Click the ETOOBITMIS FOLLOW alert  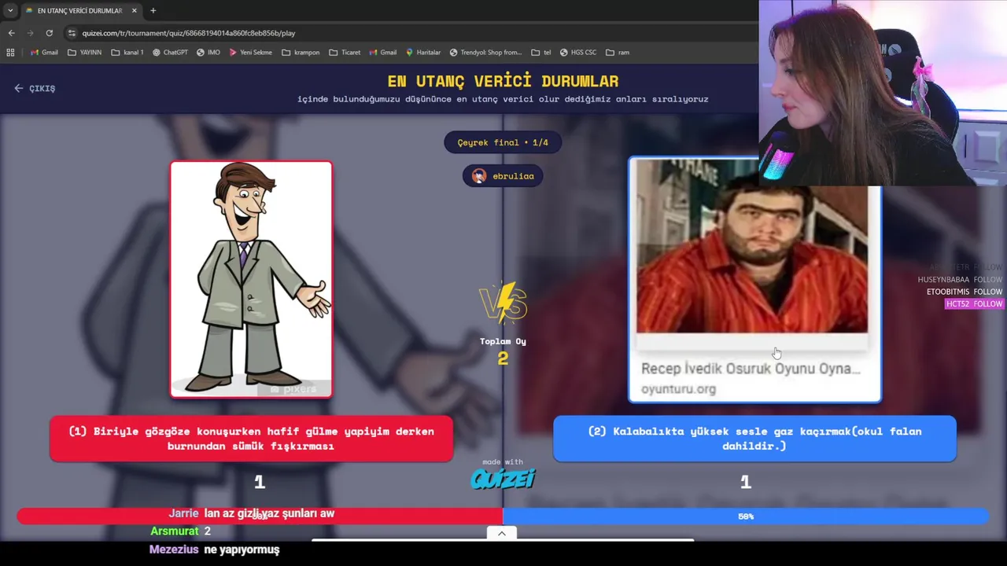point(965,292)
